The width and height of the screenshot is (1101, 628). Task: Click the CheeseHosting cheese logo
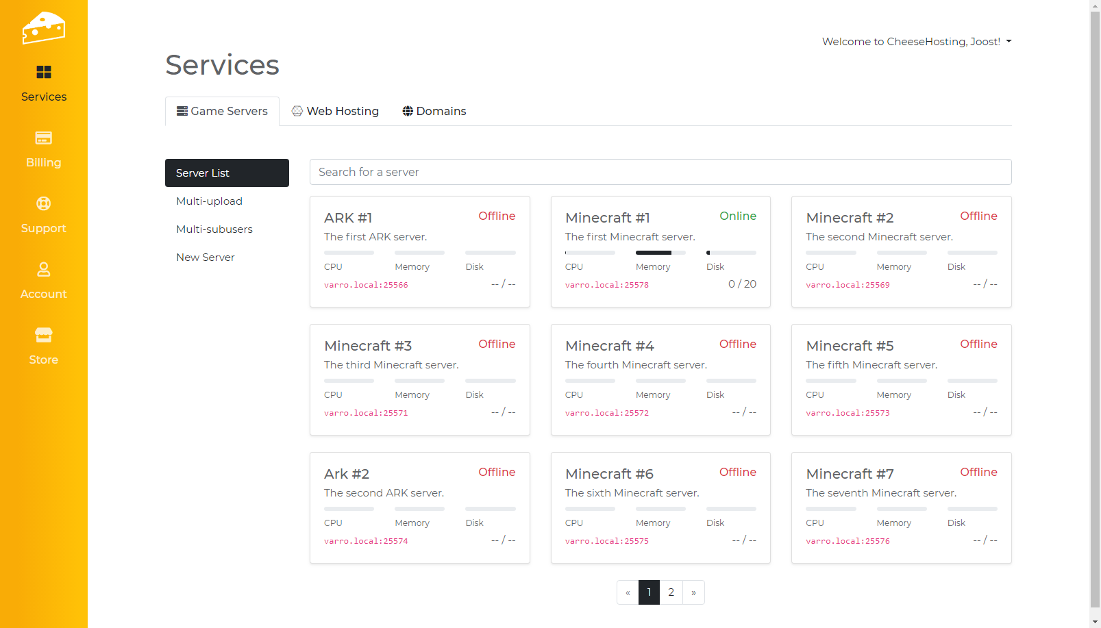coord(43,28)
